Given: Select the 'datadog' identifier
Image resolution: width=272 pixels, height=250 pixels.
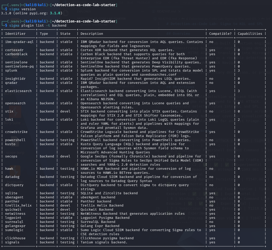Looking at the screenshot, I should coord(12,177).
